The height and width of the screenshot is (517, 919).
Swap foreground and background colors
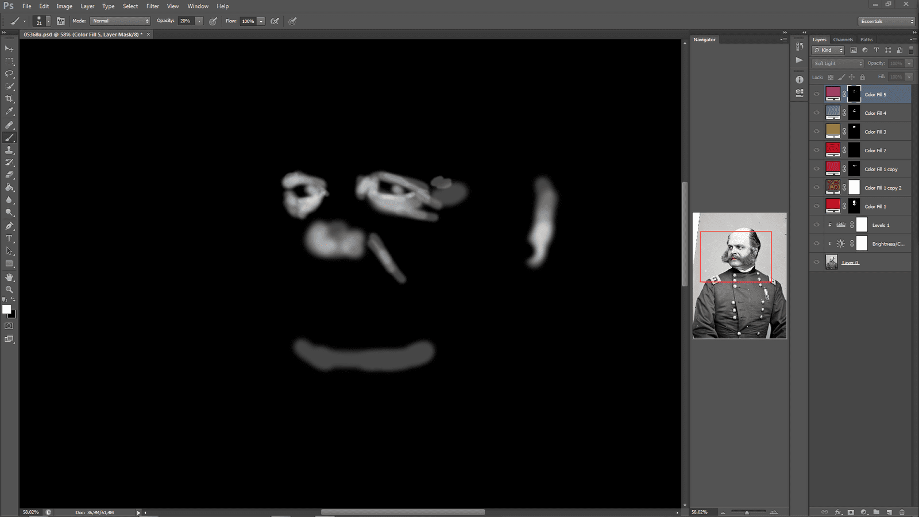(x=13, y=299)
